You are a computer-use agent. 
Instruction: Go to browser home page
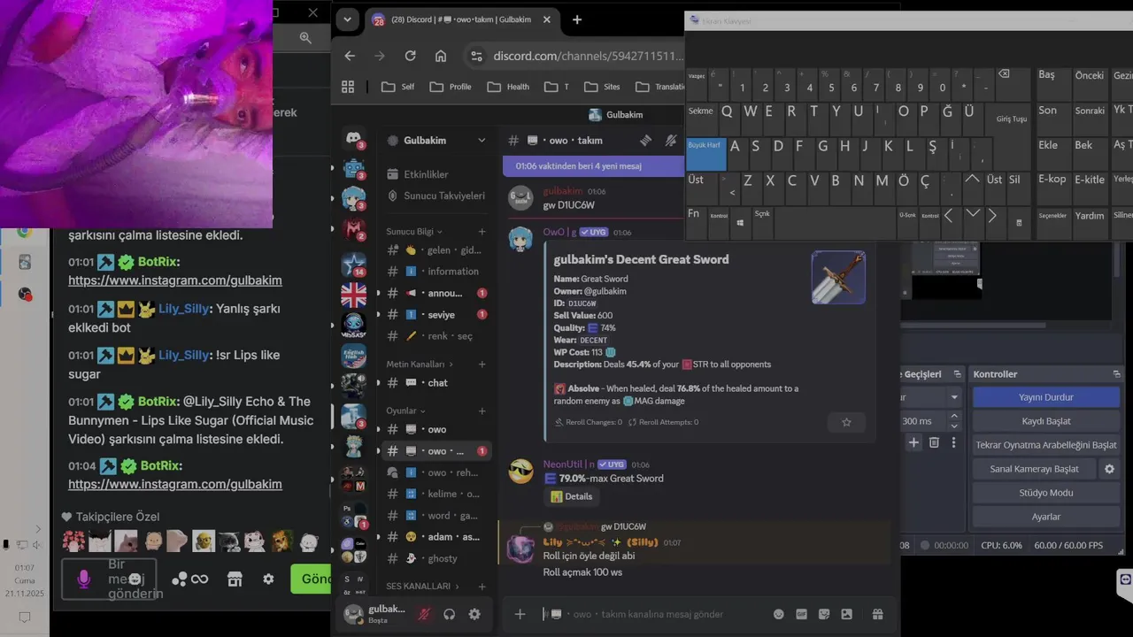pyautogui.click(x=441, y=56)
